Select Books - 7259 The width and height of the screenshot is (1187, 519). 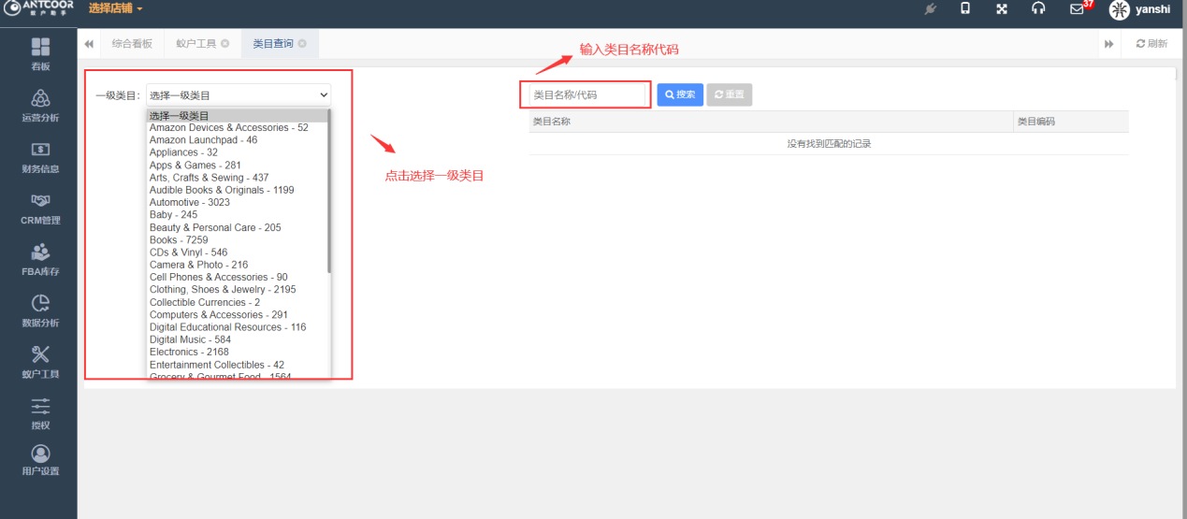click(237, 240)
